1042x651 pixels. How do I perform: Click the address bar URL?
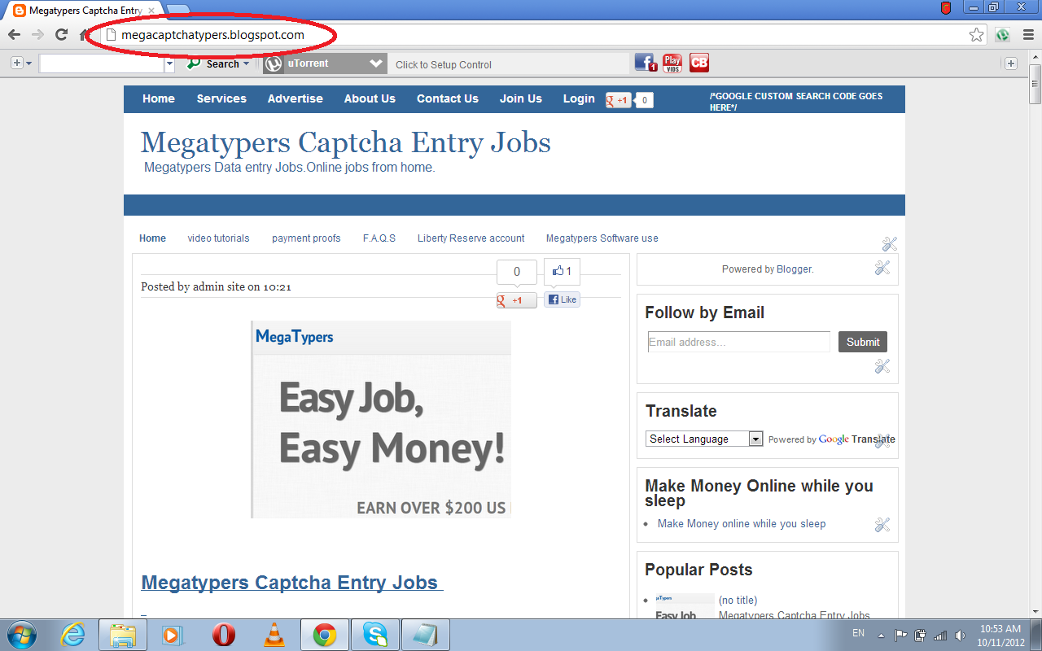[212, 35]
